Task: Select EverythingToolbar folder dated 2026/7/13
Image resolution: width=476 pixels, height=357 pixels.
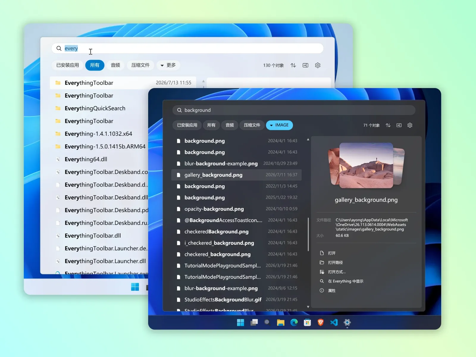Action: coord(123,83)
